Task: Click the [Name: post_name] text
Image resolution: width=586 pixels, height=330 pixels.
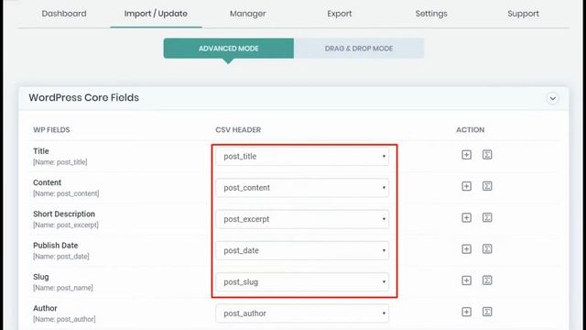Action: coord(63,288)
